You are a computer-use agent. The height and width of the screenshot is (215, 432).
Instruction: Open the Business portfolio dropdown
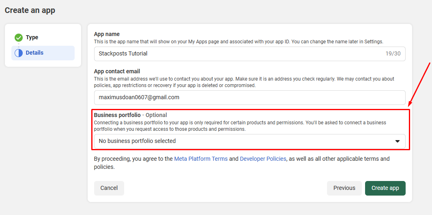243,141
